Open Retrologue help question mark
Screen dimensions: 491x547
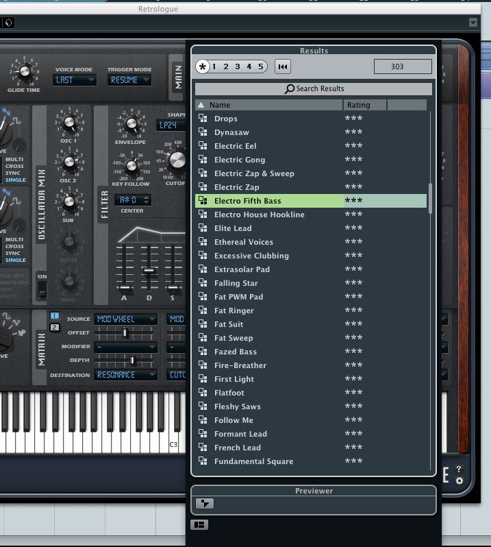click(459, 470)
